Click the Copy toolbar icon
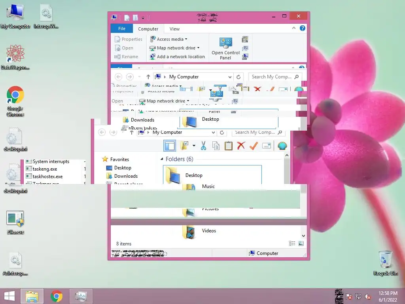 [216, 146]
